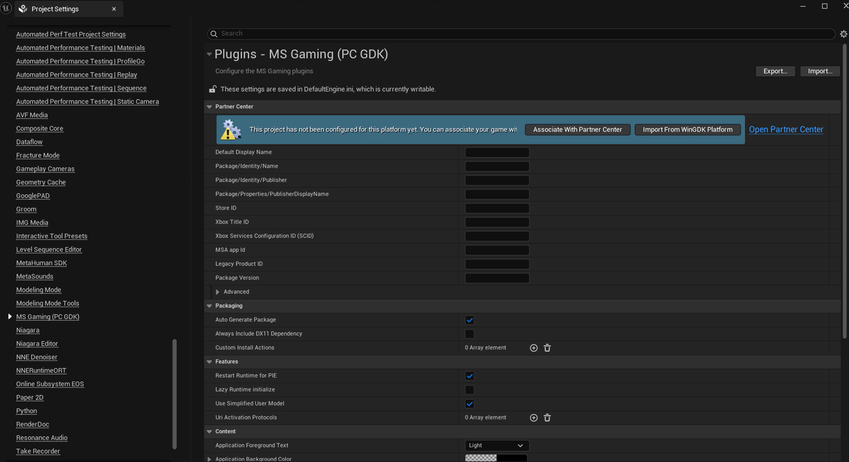Click the search magnifier icon

[213, 34]
